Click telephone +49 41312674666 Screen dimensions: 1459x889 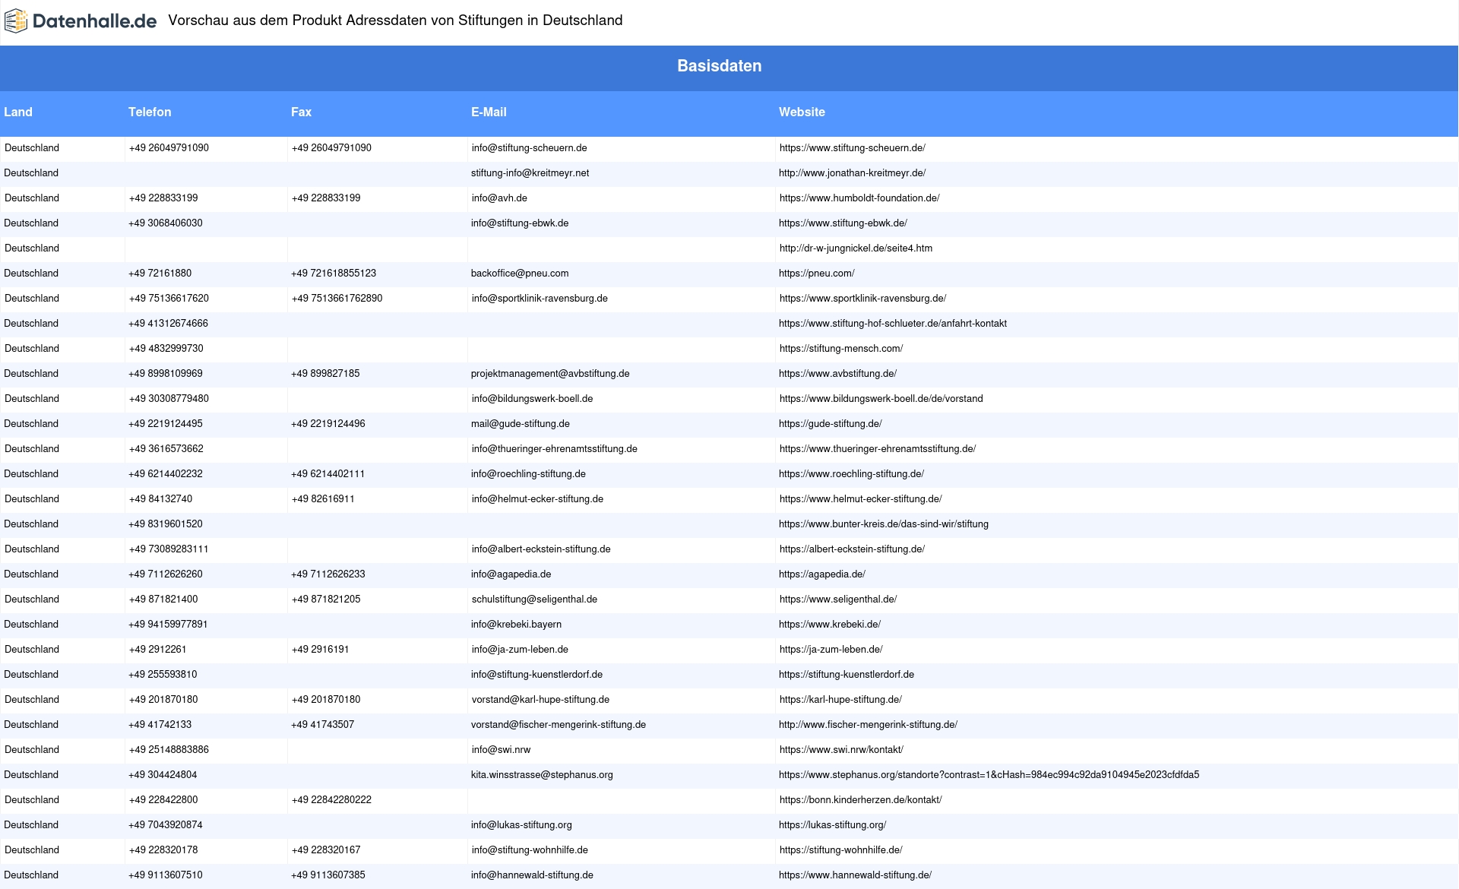(x=168, y=324)
